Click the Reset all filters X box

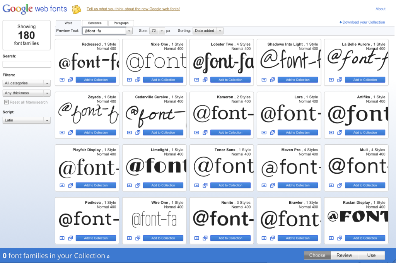click(x=6, y=102)
